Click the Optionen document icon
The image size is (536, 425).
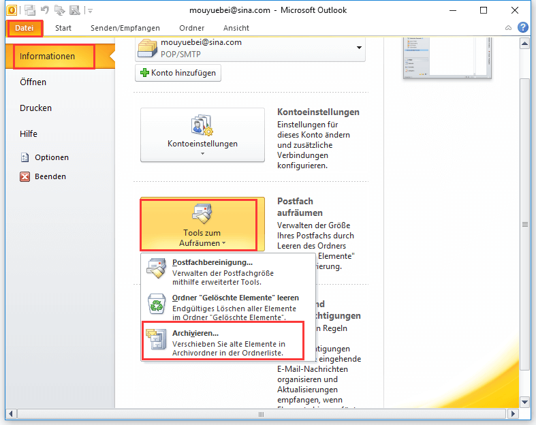click(x=25, y=157)
